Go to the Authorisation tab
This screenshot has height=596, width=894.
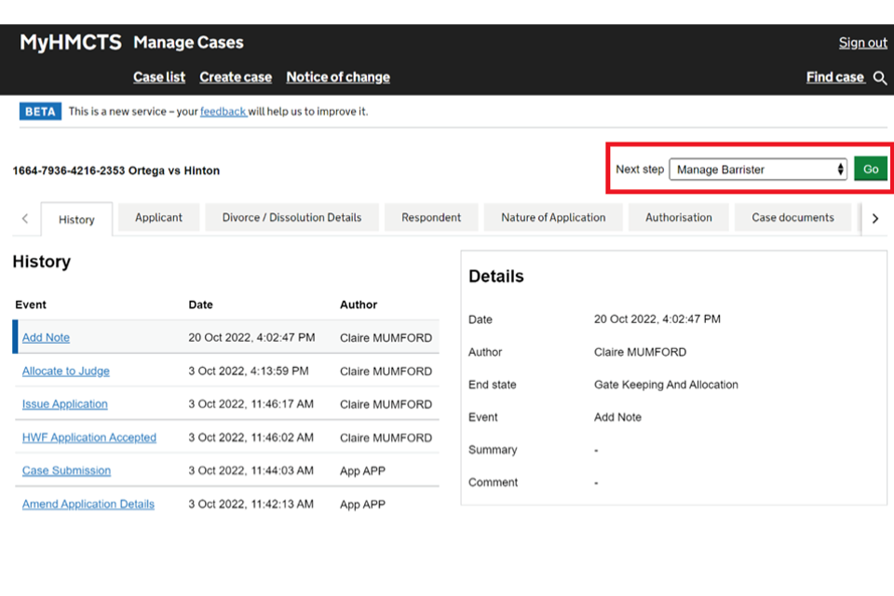(x=679, y=218)
